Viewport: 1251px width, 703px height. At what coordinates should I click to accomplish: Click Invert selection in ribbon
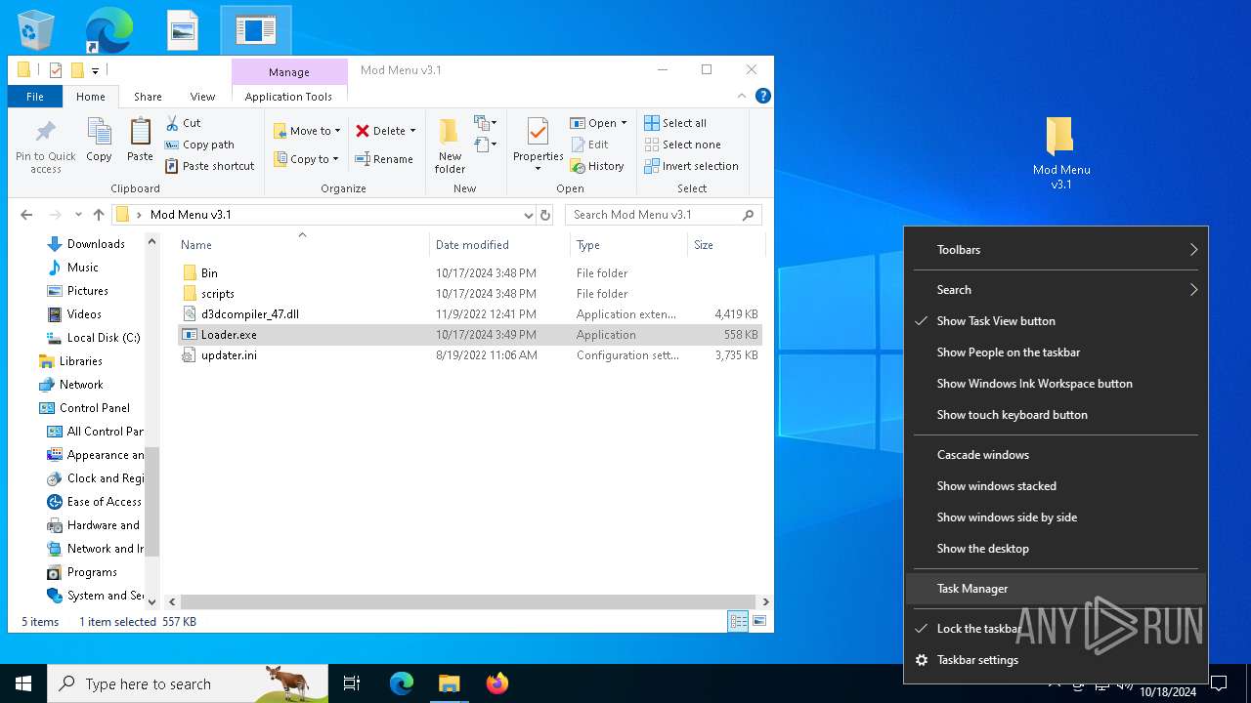tap(691, 166)
